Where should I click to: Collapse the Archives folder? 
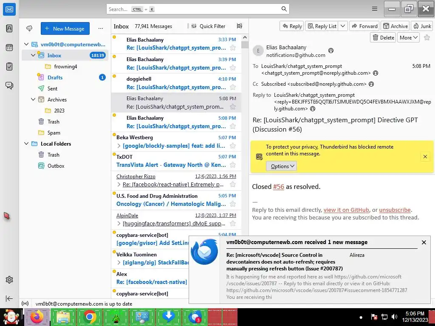(x=33, y=99)
